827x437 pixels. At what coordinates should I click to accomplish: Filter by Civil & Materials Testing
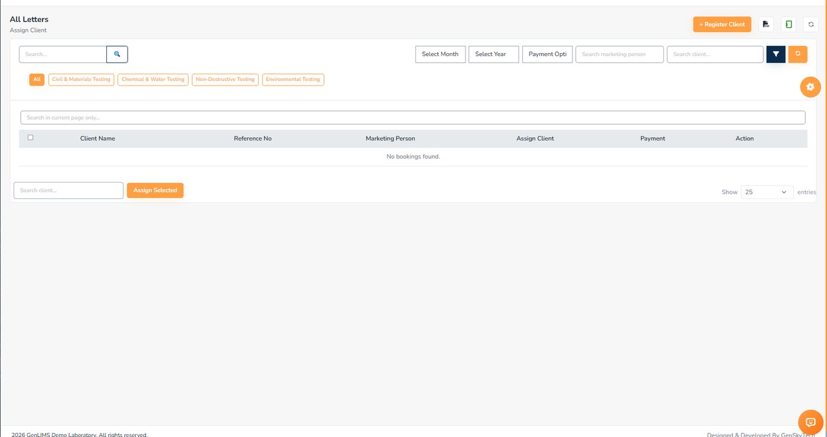[x=81, y=79]
